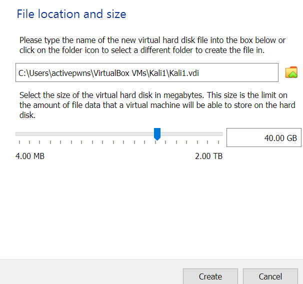Select the File location and size heading
The width and height of the screenshot is (303, 284).
pos(71,14)
